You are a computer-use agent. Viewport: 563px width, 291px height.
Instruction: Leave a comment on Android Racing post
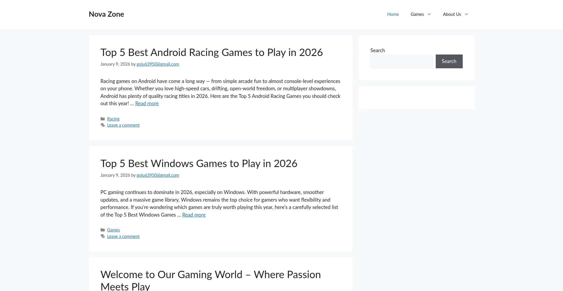[x=123, y=125]
